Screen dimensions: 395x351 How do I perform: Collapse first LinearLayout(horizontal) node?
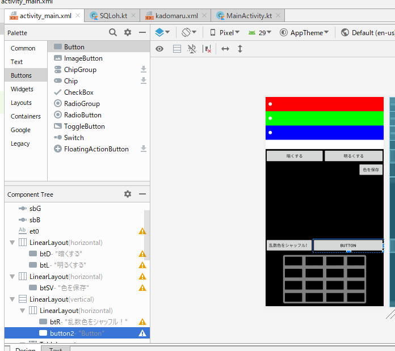[x=12, y=243]
